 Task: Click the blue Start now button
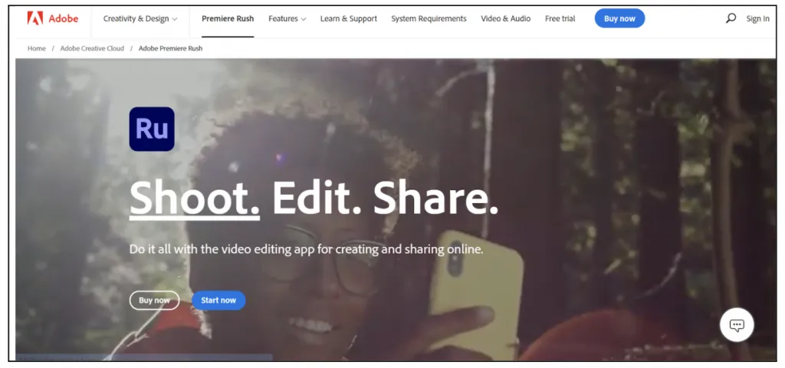[218, 301]
